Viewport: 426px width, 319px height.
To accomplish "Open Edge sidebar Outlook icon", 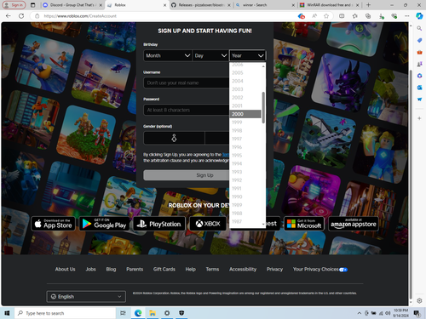I will pos(419,88).
